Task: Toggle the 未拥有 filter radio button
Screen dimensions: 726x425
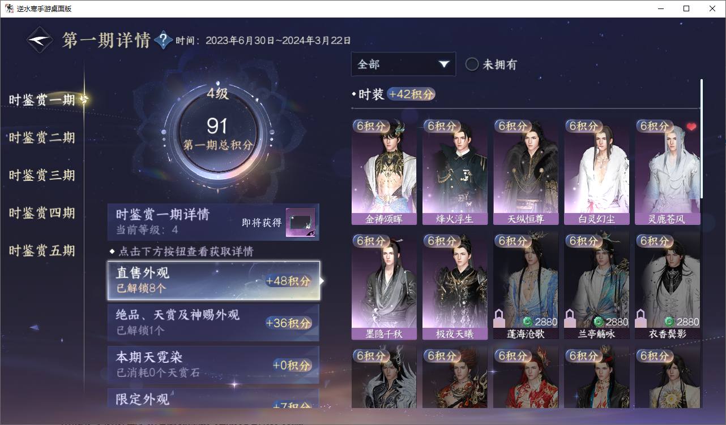Action: 472,64
